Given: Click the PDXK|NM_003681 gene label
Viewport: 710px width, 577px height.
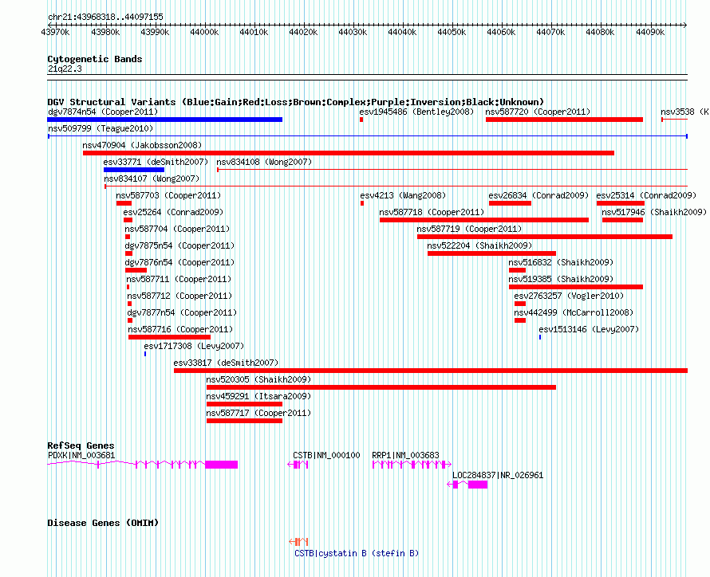Looking at the screenshot, I should pyautogui.click(x=81, y=455).
